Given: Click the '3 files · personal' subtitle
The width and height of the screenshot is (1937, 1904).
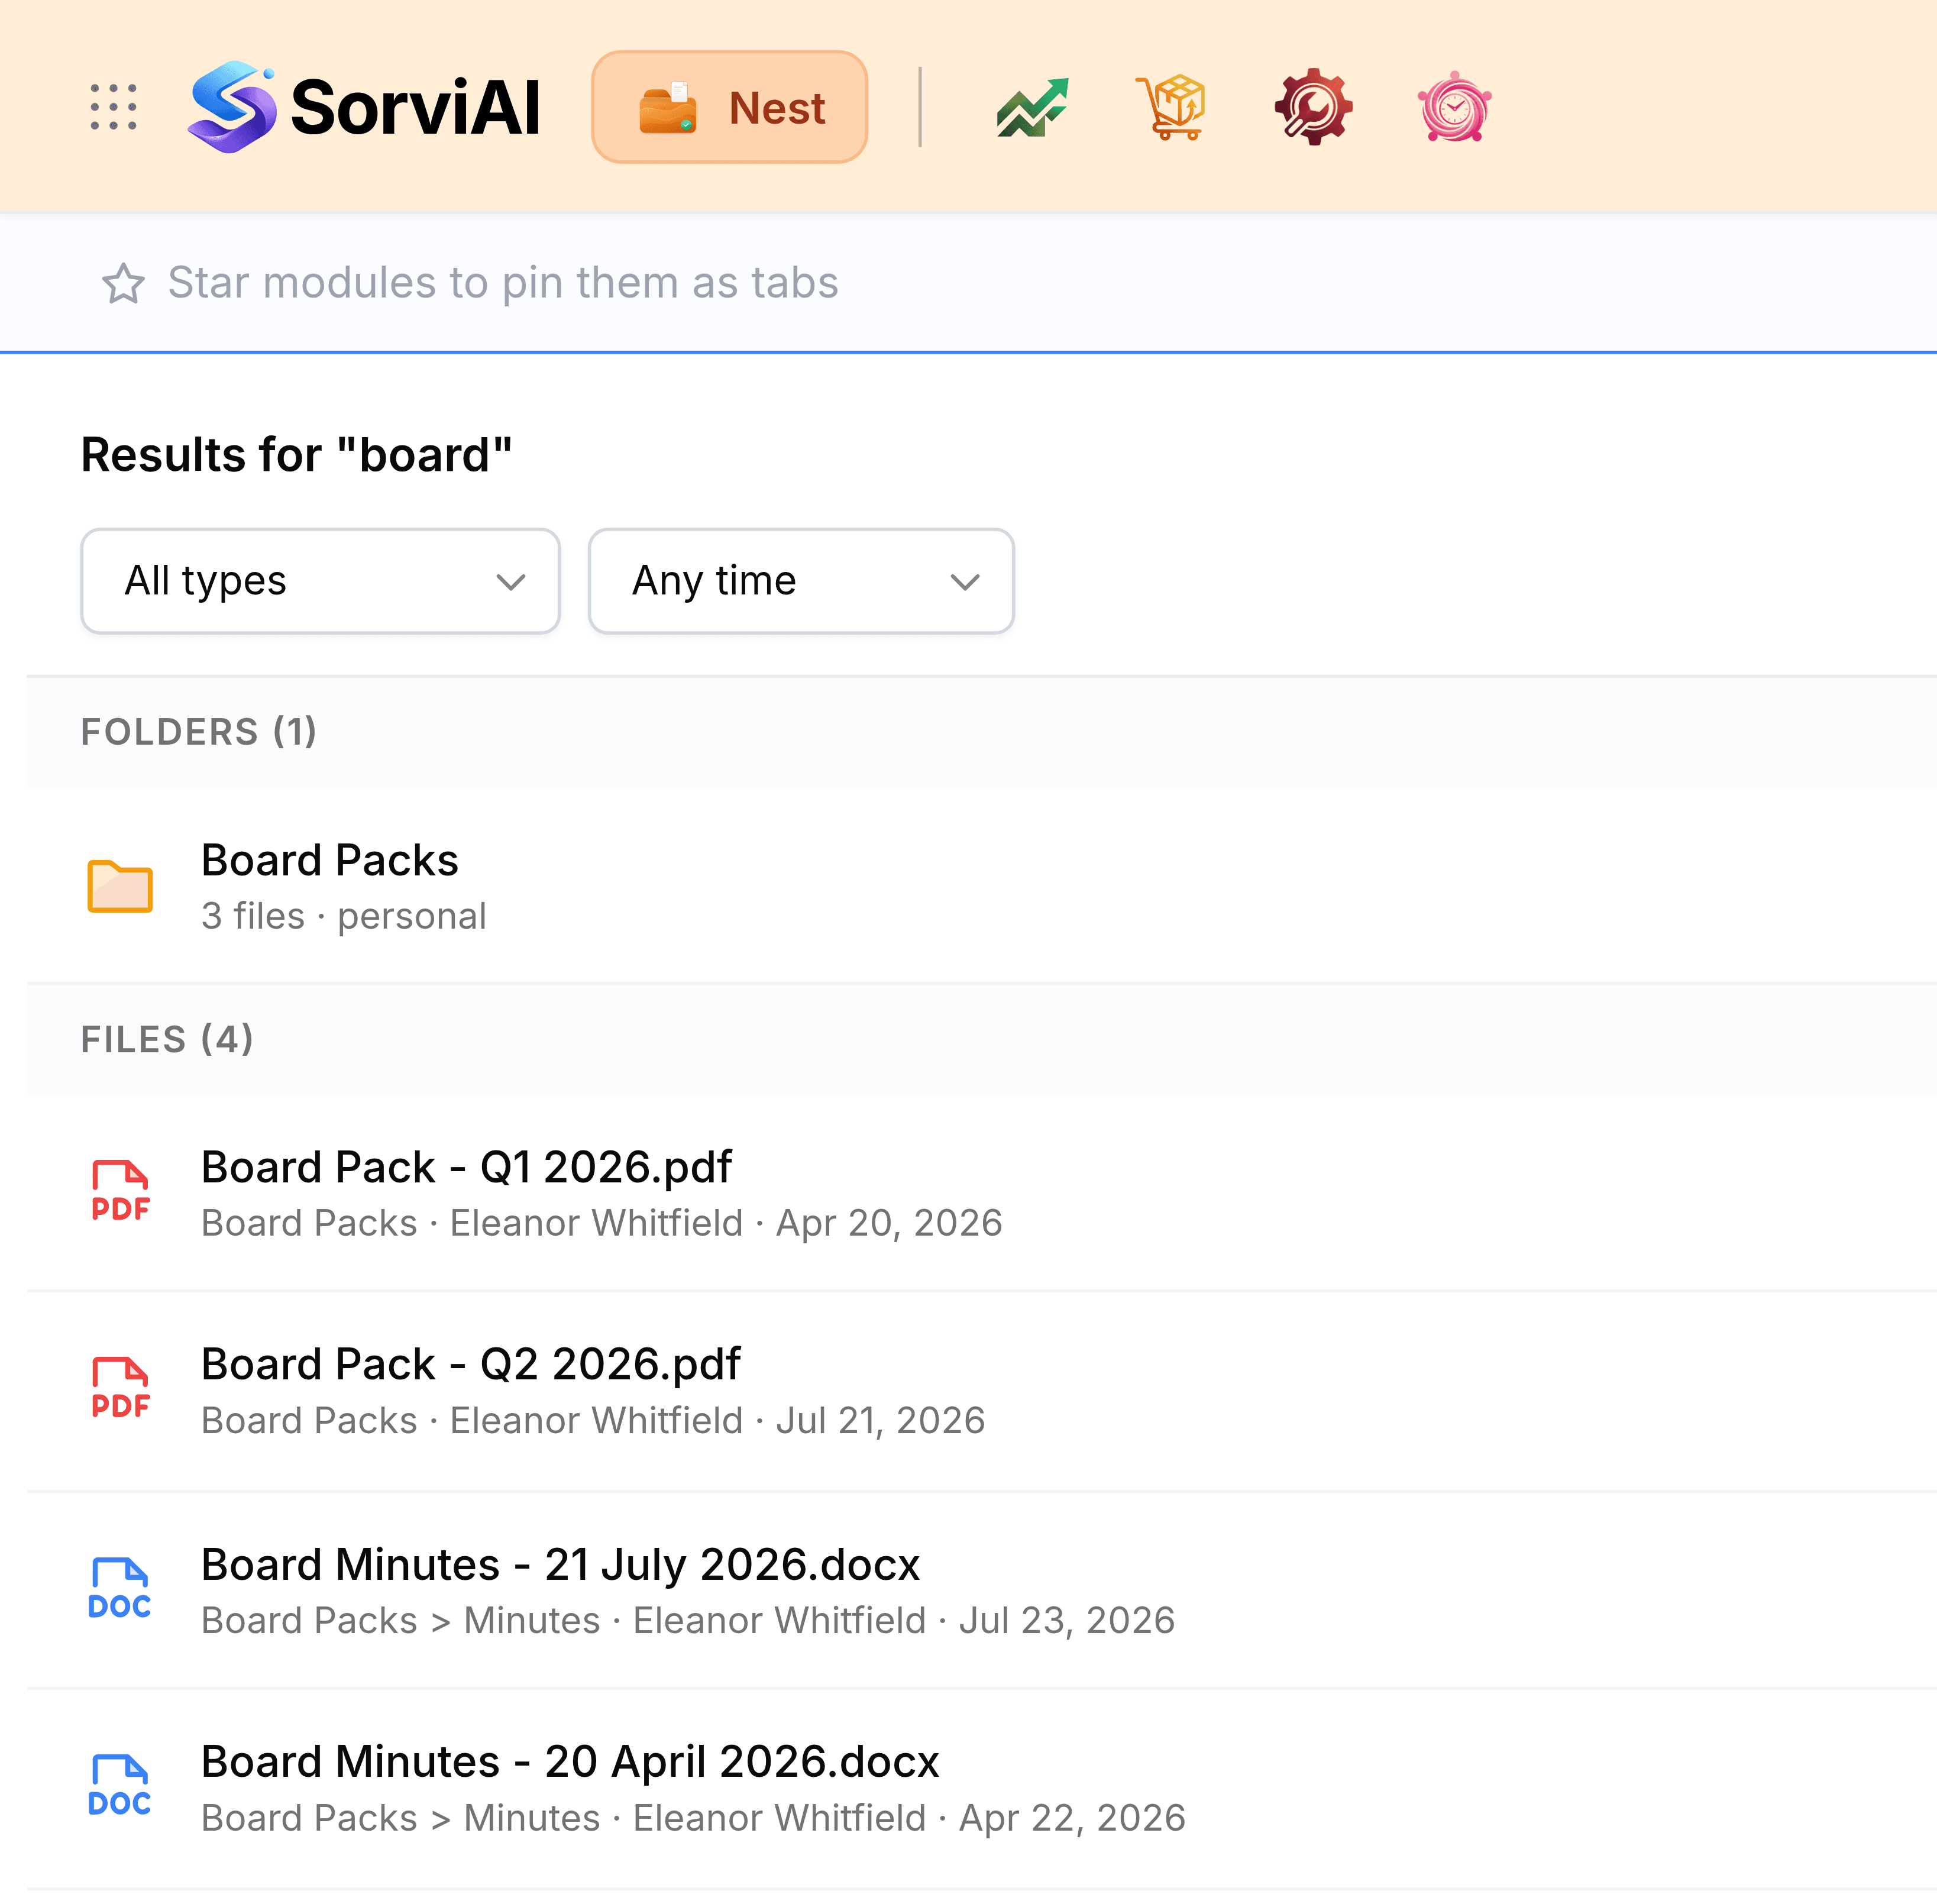Looking at the screenshot, I should pos(344,916).
